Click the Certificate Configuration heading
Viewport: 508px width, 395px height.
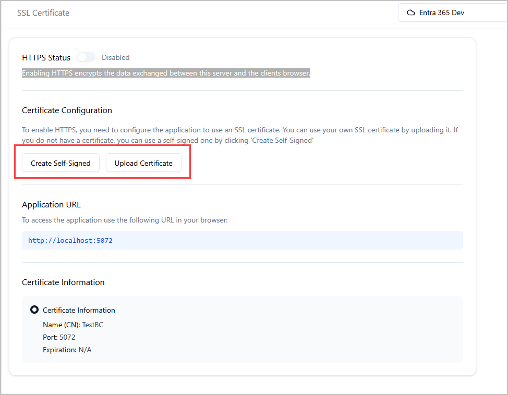click(67, 110)
